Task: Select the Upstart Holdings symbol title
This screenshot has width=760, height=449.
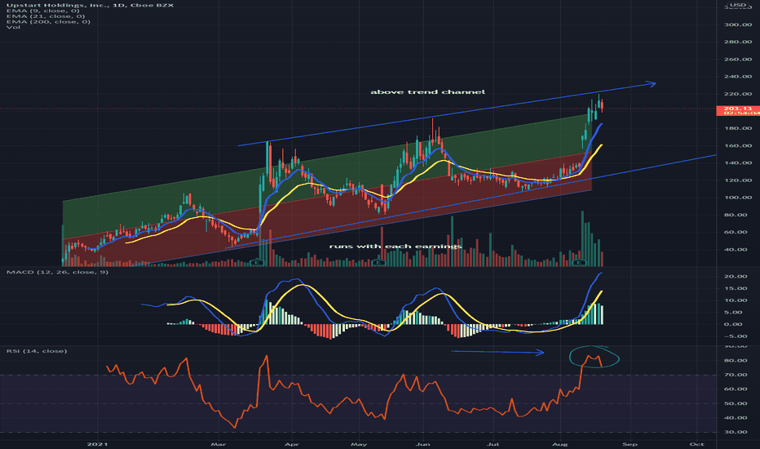Action: point(90,5)
